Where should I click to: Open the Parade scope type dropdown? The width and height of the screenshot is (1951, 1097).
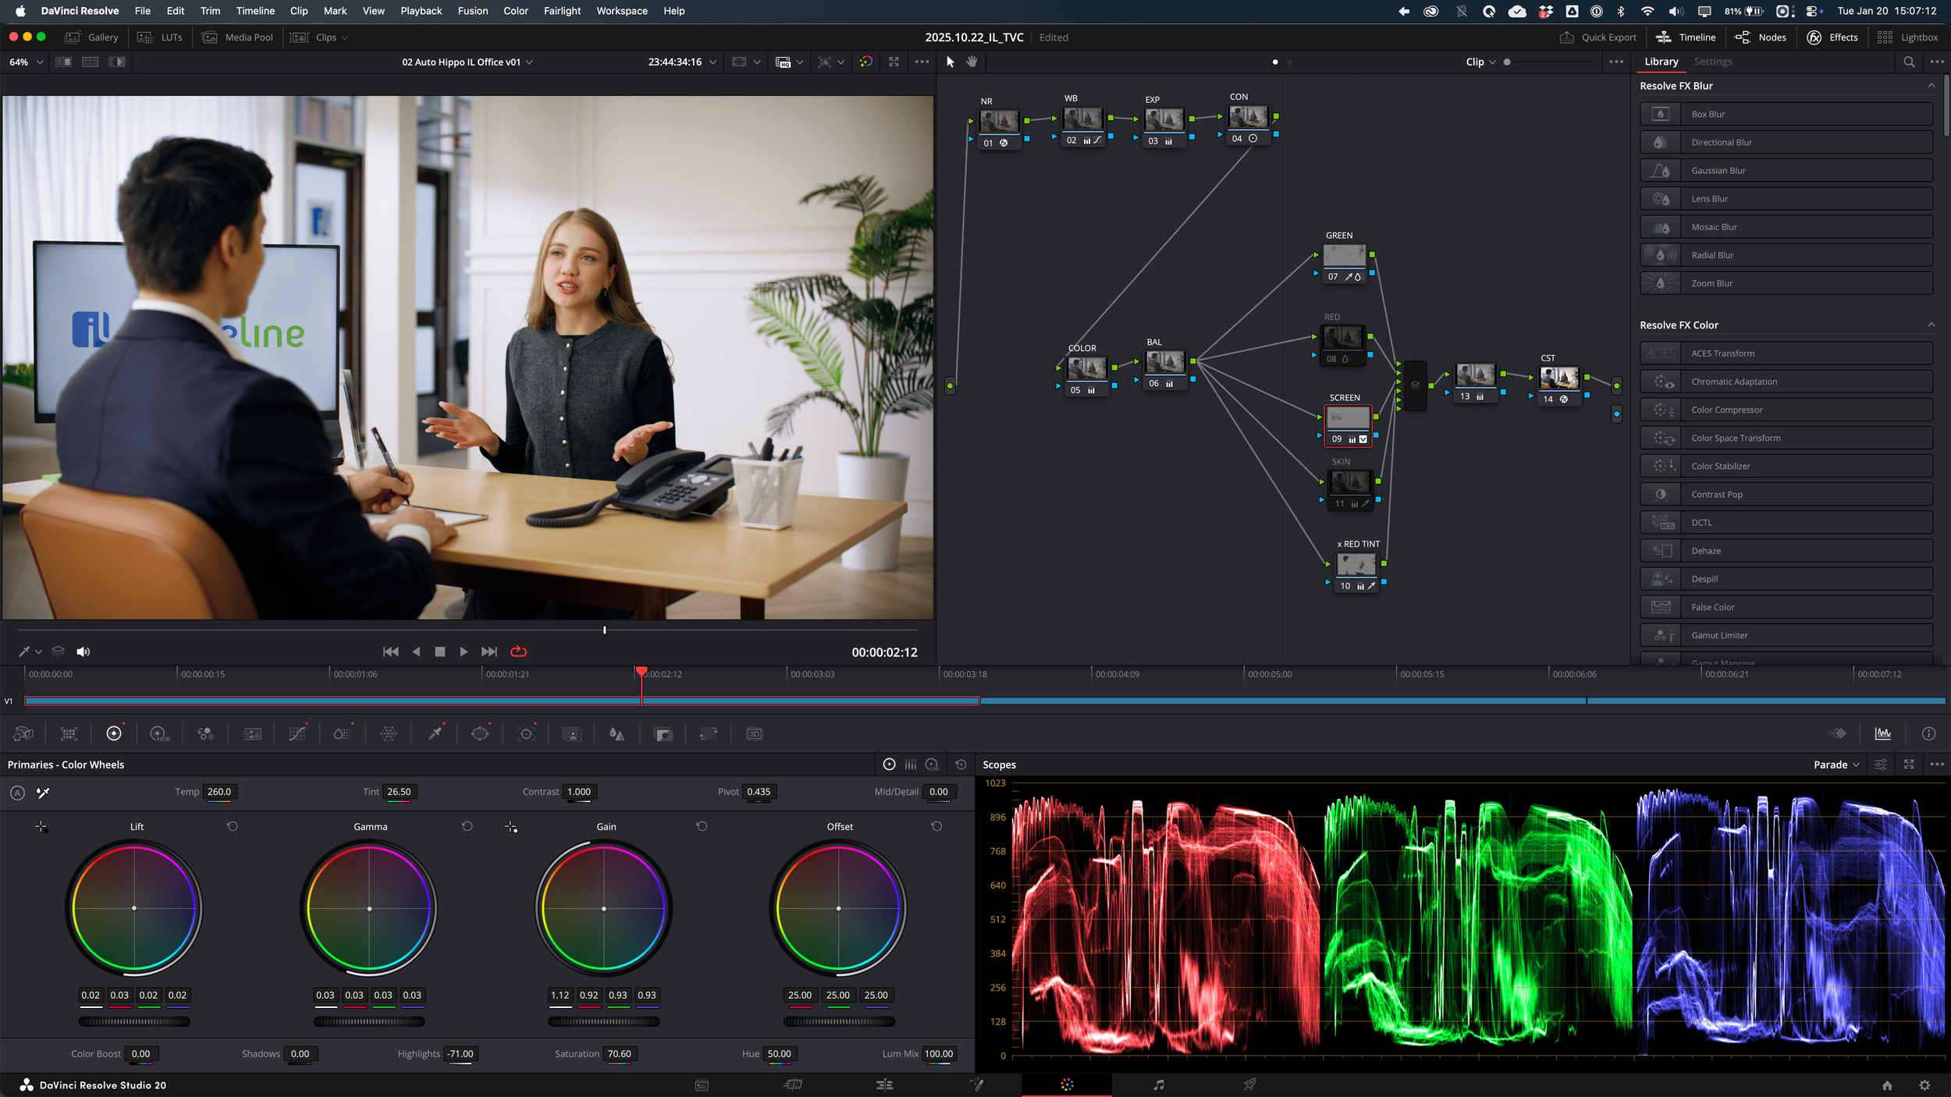point(1836,765)
